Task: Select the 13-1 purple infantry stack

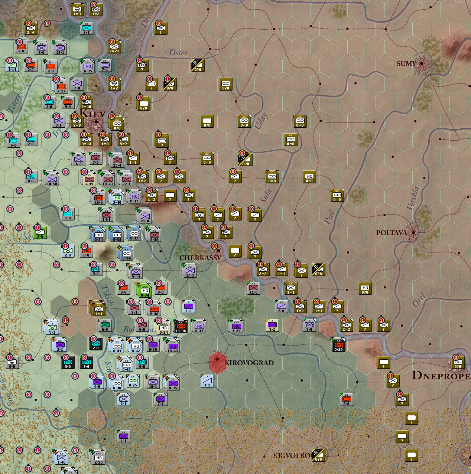Action: [59, 48]
